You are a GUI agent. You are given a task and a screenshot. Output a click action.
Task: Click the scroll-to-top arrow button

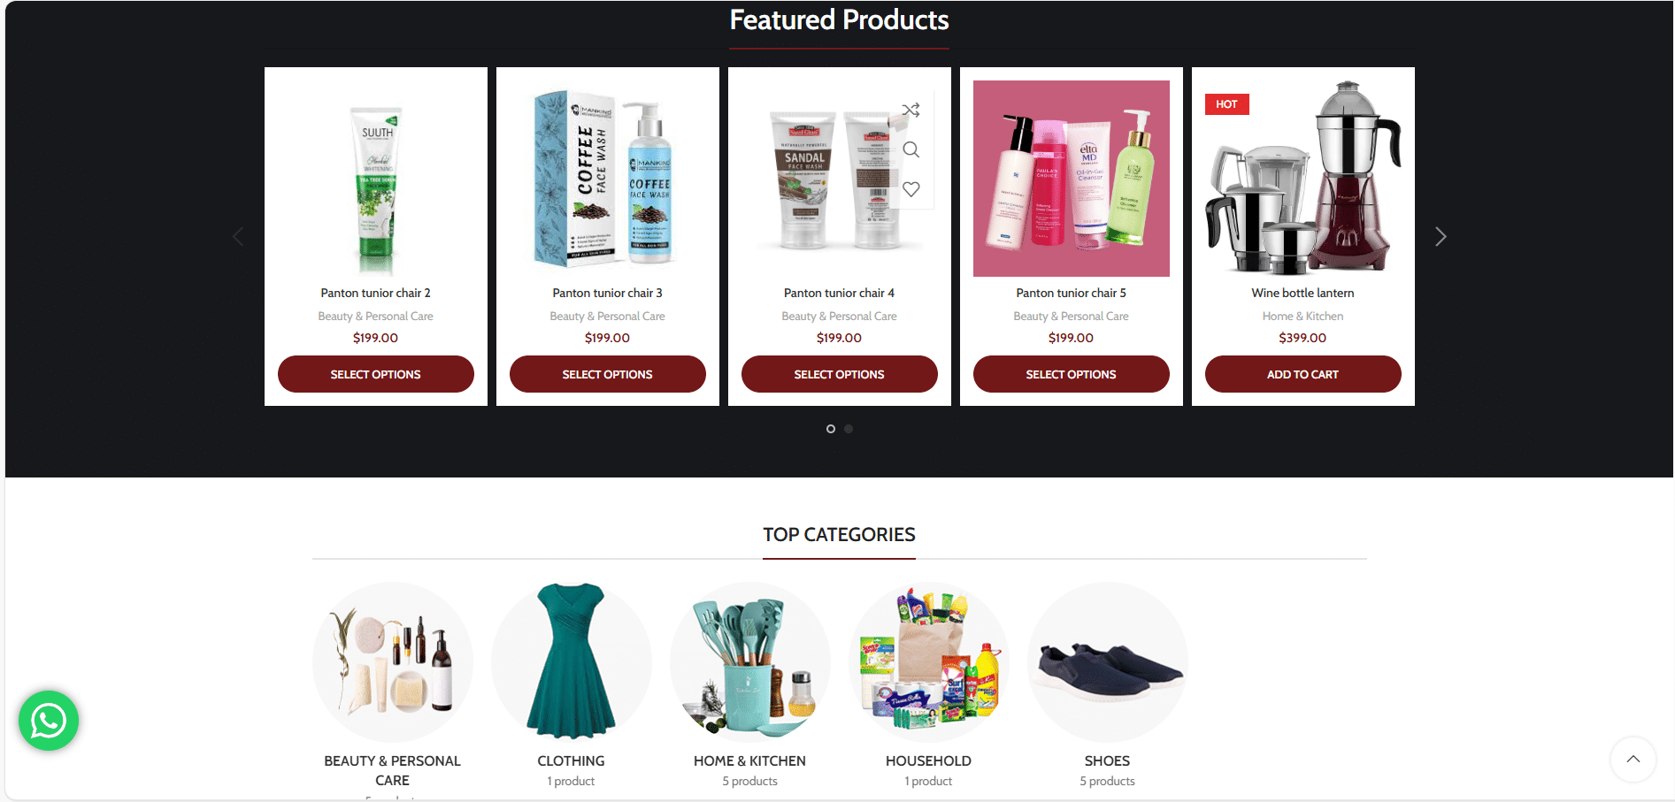1633,759
